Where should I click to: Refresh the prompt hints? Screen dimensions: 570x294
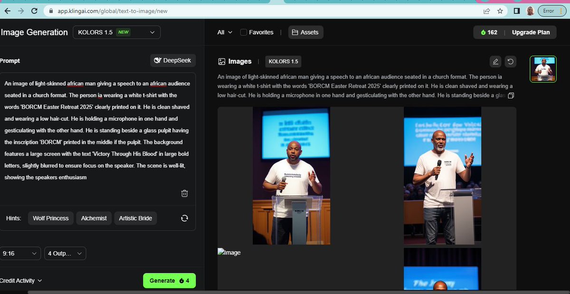[185, 218]
